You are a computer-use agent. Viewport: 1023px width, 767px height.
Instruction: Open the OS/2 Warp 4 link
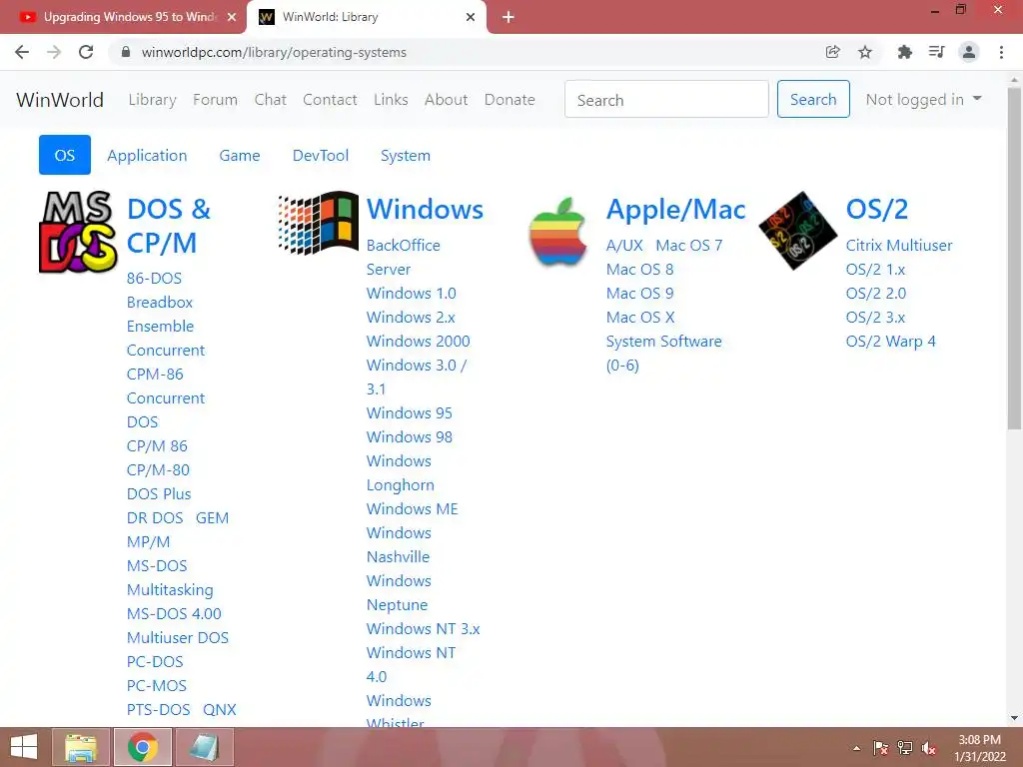pyautogui.click(x=890, y=342)
